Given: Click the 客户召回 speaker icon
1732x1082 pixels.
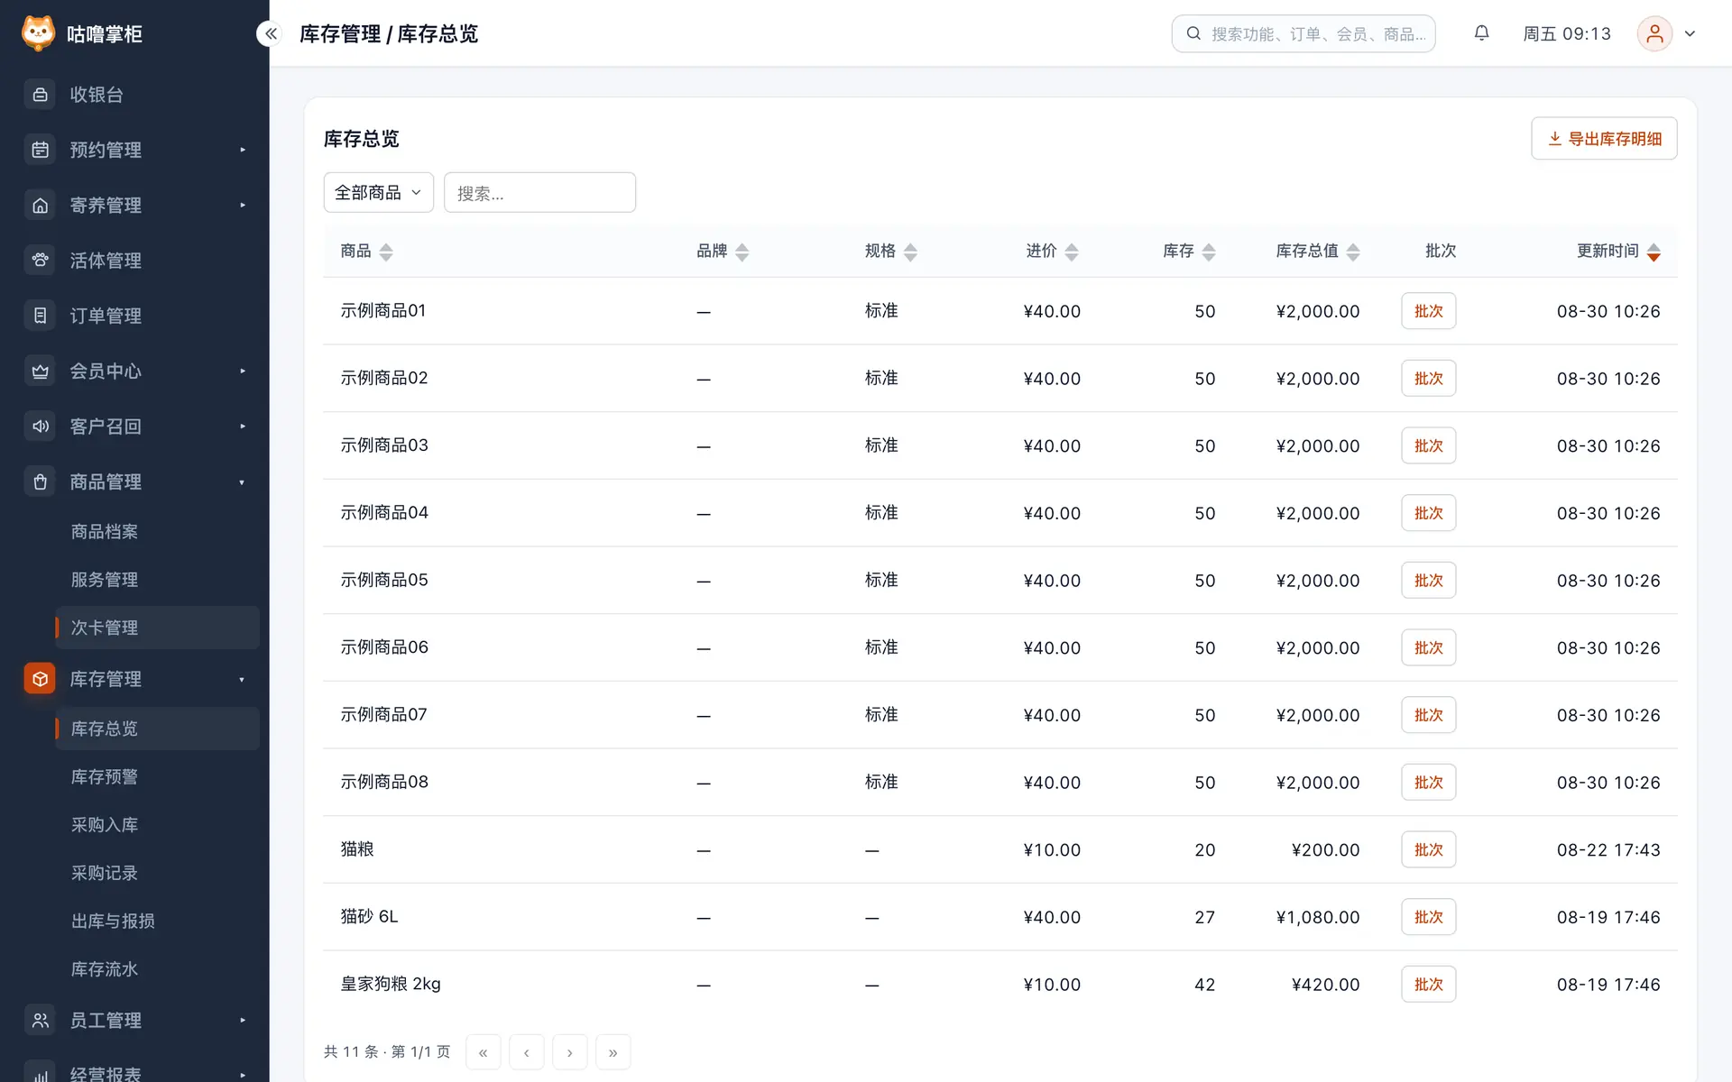Looking at the screenshot, I should (40, 426).
